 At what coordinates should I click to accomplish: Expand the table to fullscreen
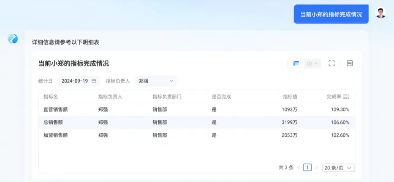(332, 63)
